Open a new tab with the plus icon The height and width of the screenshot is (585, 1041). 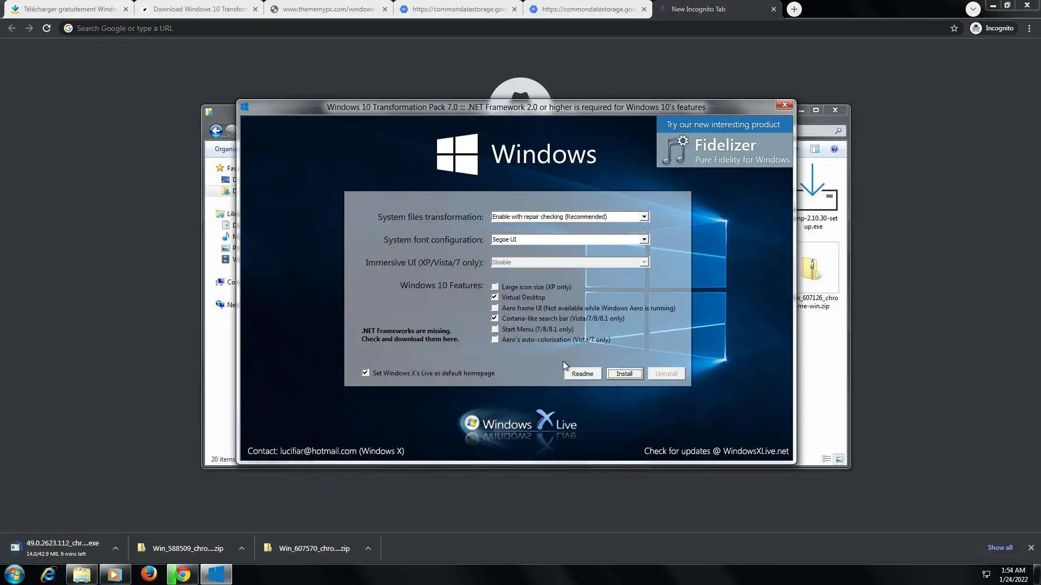pyautogui.click(x=794, y=9)
